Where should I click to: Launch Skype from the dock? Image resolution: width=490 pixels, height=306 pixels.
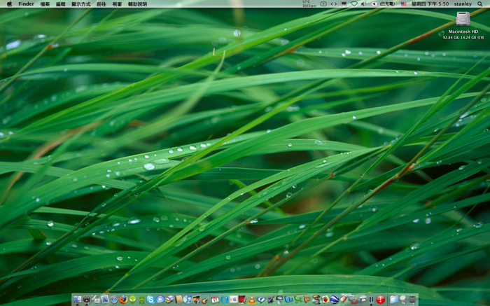(x=150, y=300)
